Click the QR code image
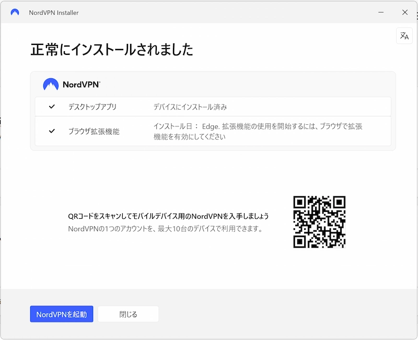This screenshot has height=340, width=418. pyautogui.click(x=319, y=222)
